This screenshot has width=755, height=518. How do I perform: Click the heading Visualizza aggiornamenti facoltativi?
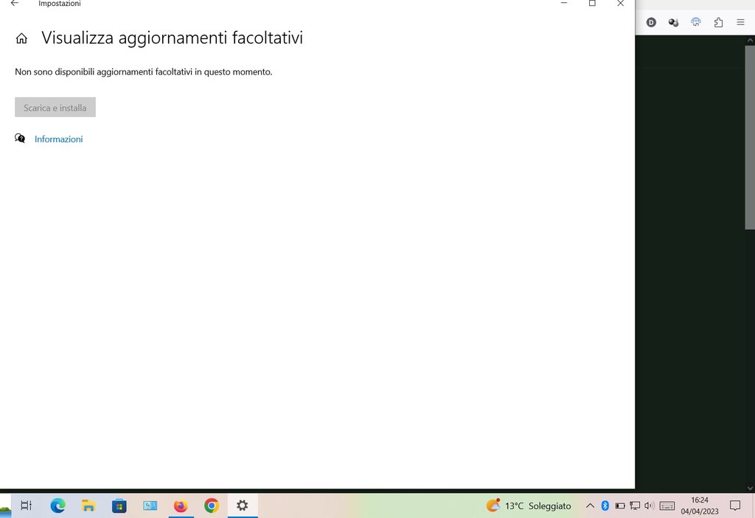[x=173, y=38]
